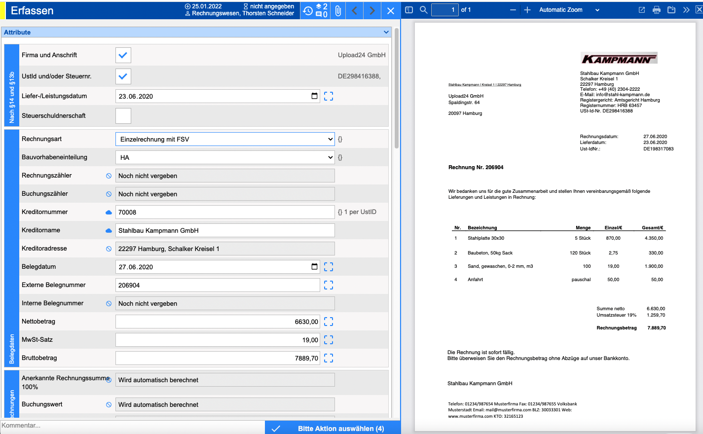Open the Rechnungsart dropdown
This screenshot has height=434, width=703.
225,139
